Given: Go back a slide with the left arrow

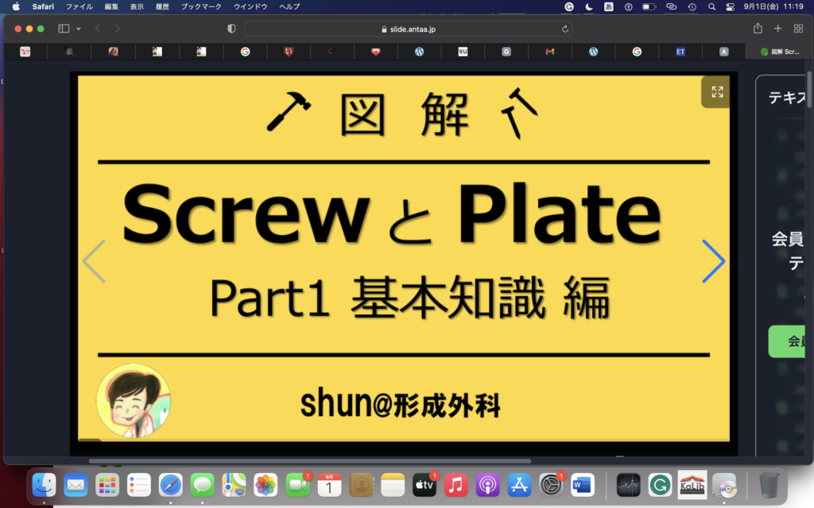Looking at the screenshot, I should coord(94,261).
